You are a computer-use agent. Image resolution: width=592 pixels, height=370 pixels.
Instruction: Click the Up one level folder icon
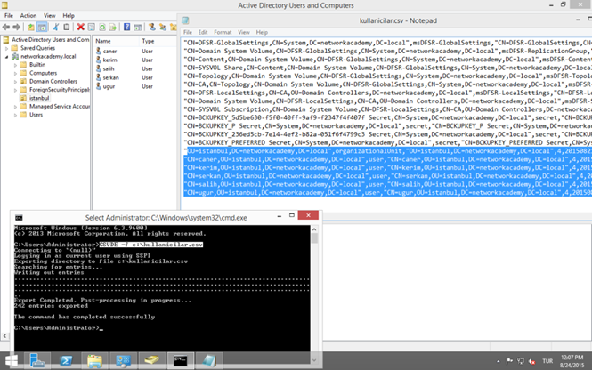pos(30,28)
